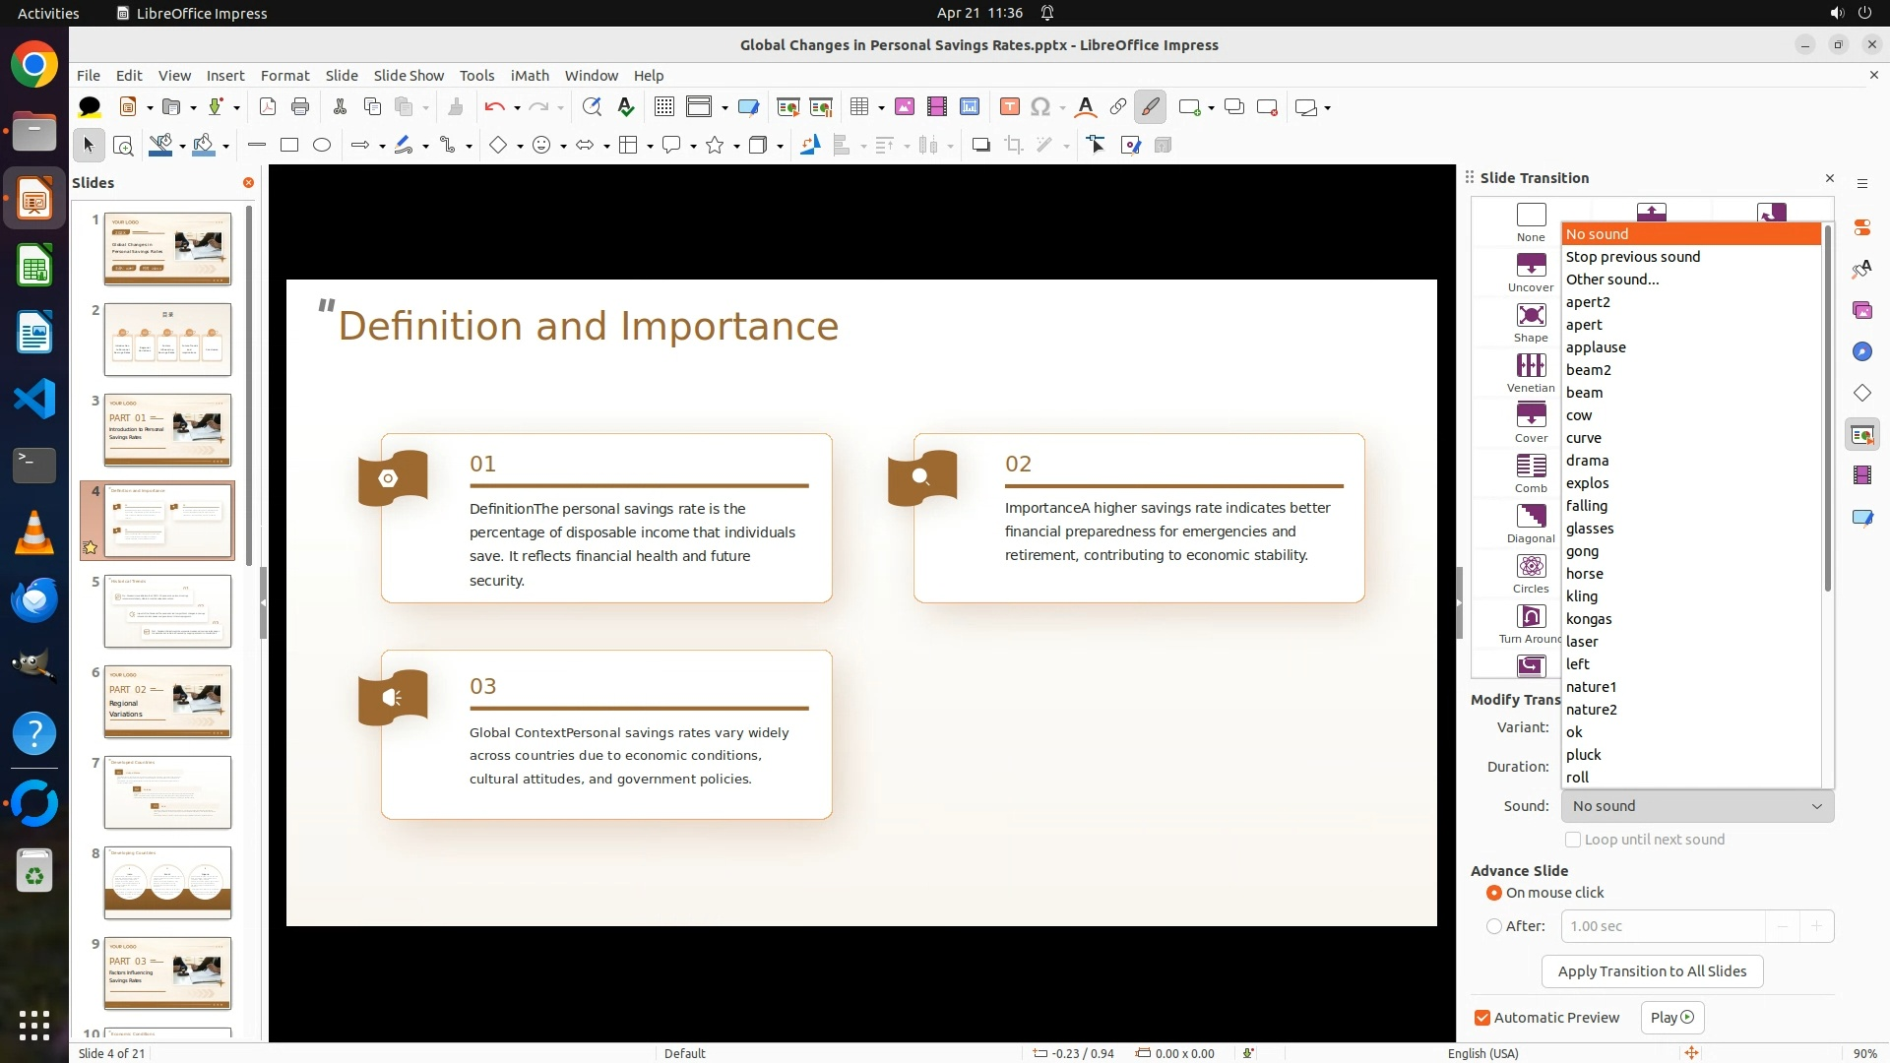The image size is (1890, 1063).
Task: Select the Rectangle drawing tool
Action: click(x=289, y=146)
